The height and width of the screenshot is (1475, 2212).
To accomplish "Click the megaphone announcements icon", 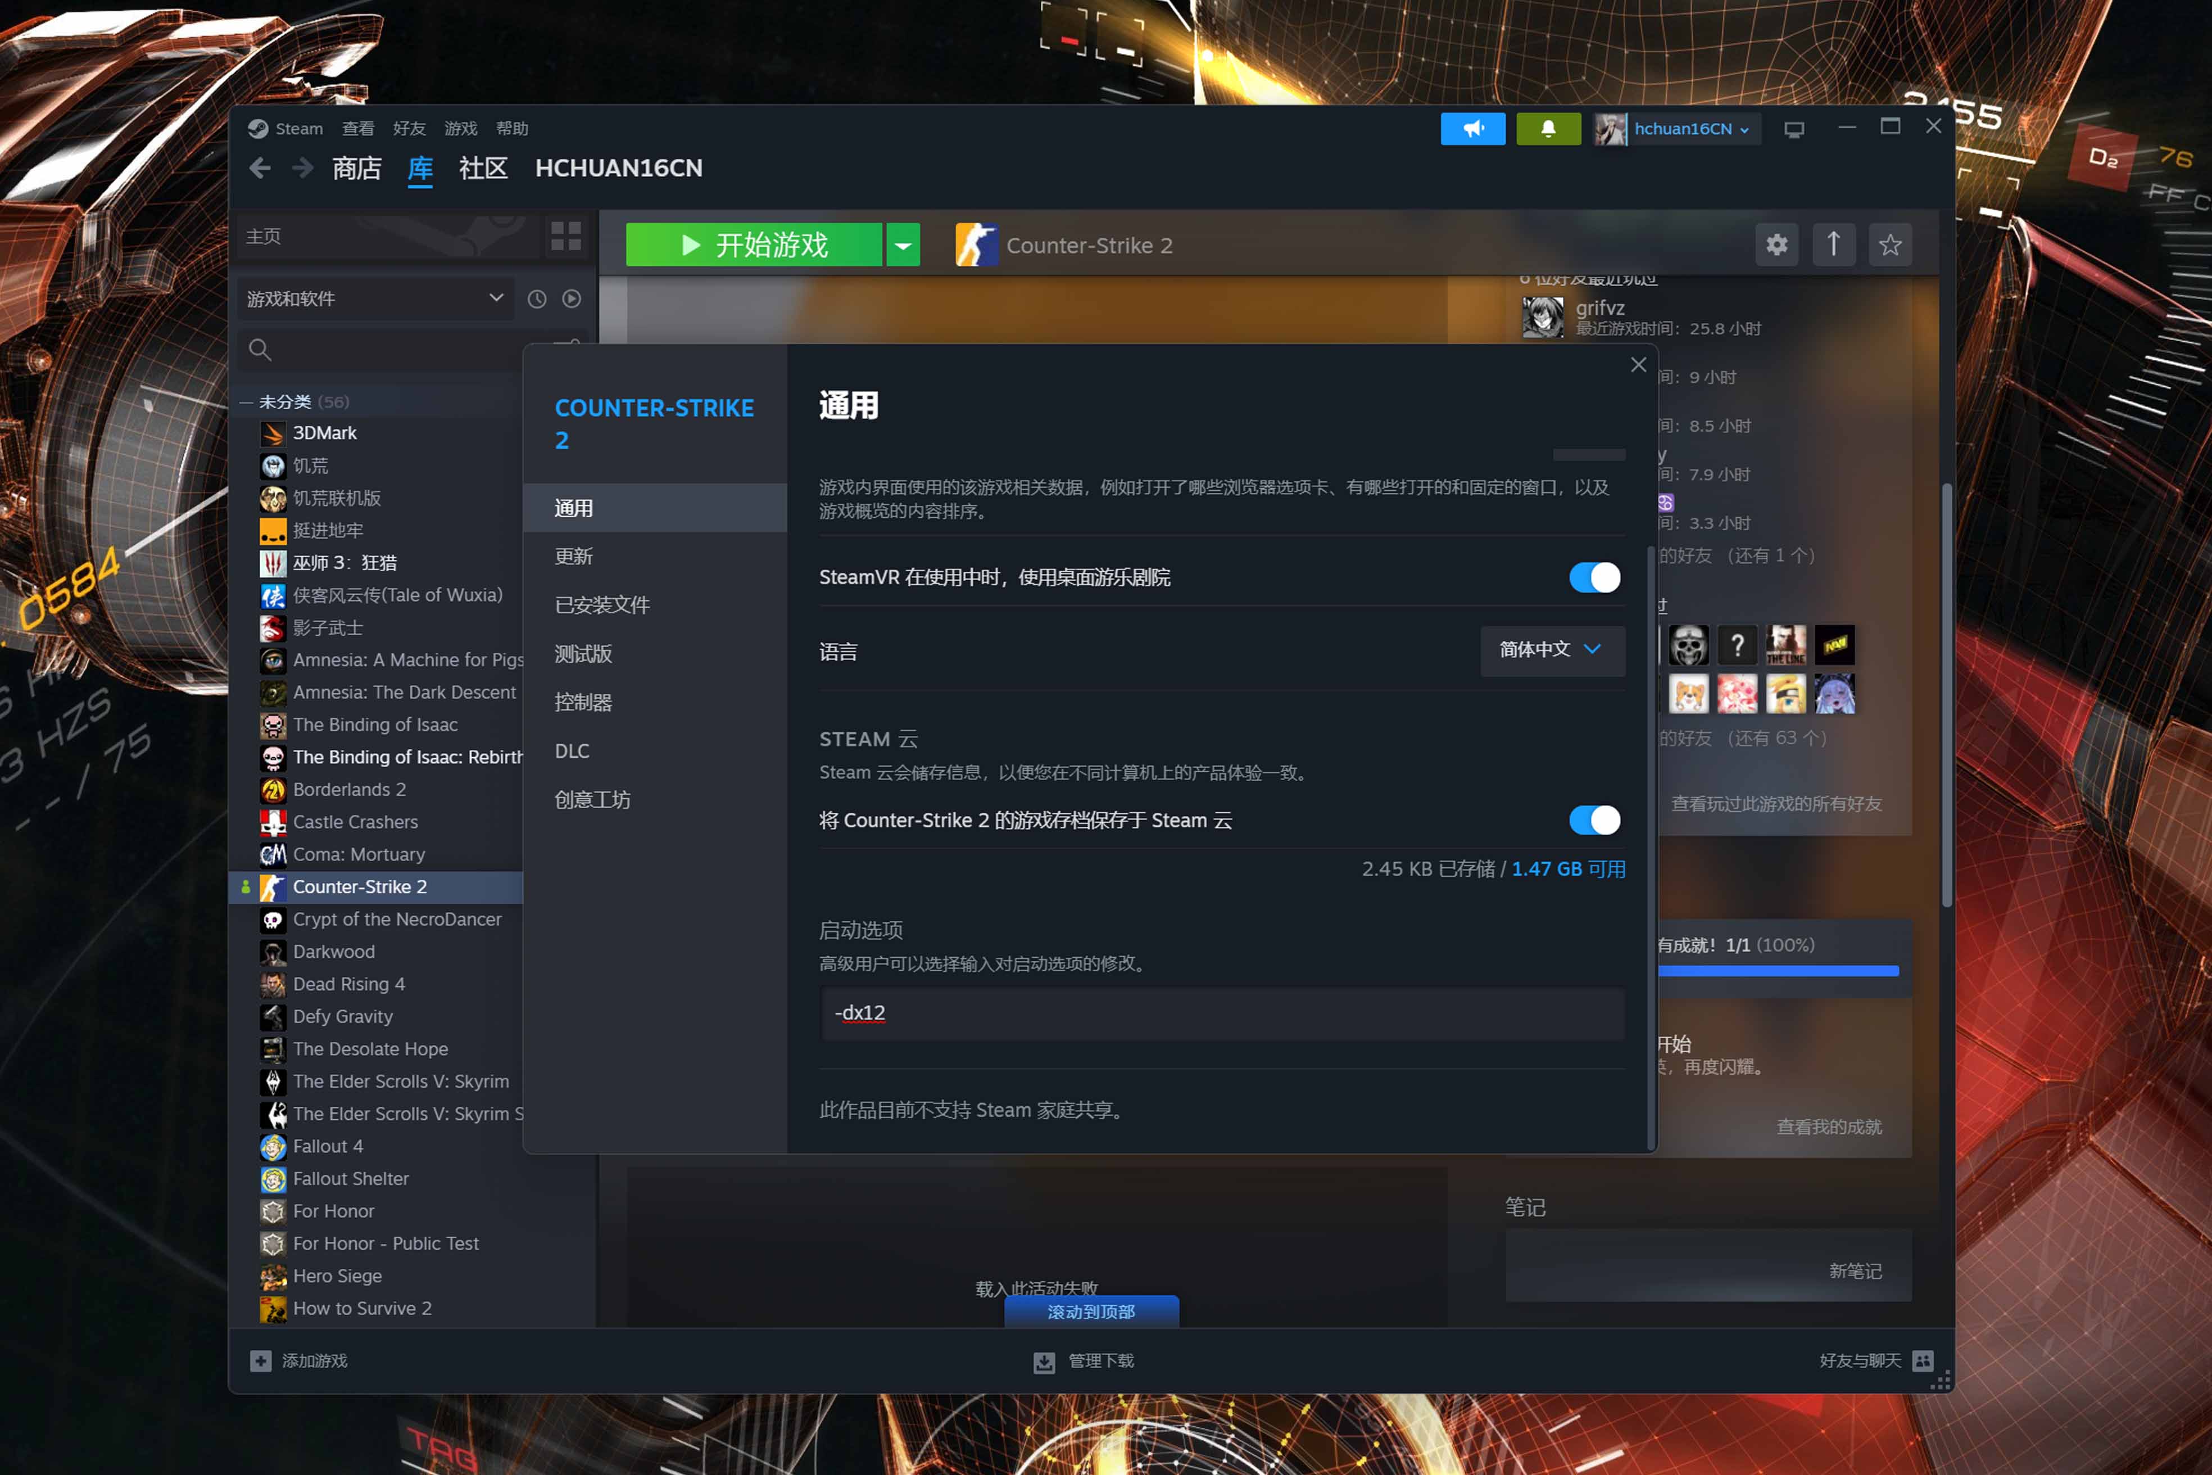I will point(1473,129).
